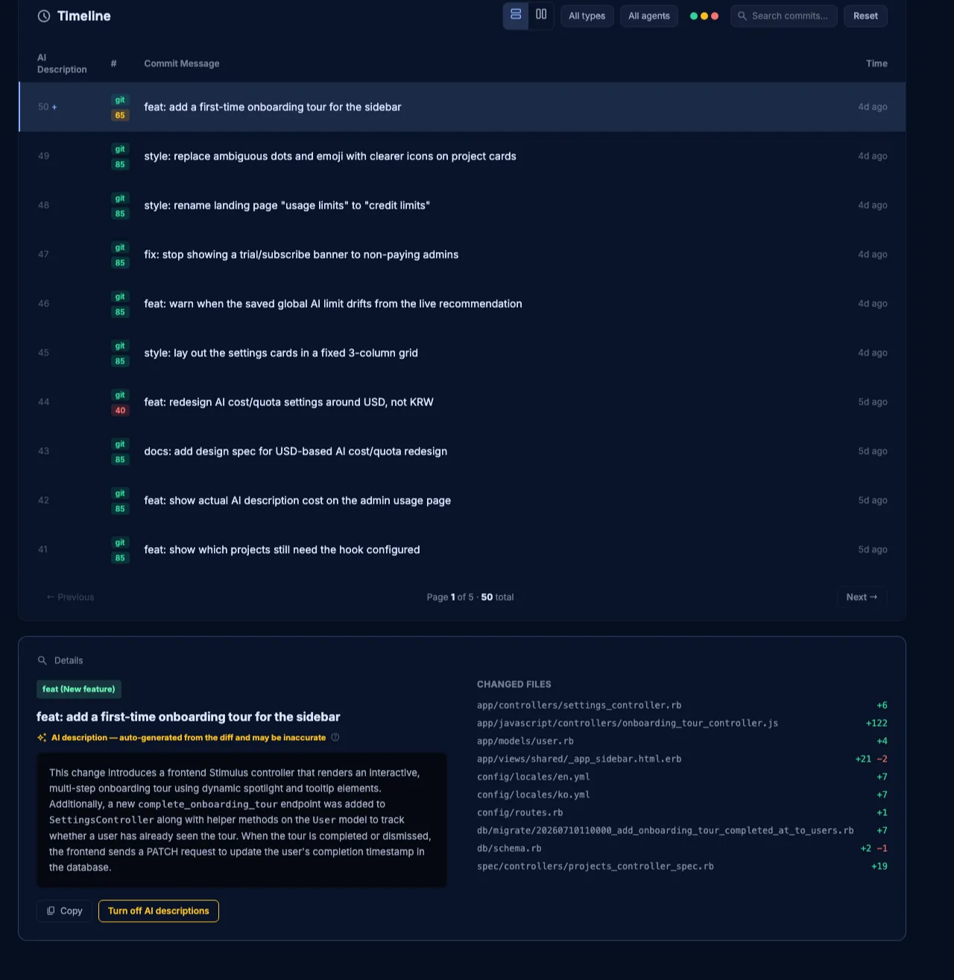
Task: Click the git badge on commit 49
Action: [120, 149]
